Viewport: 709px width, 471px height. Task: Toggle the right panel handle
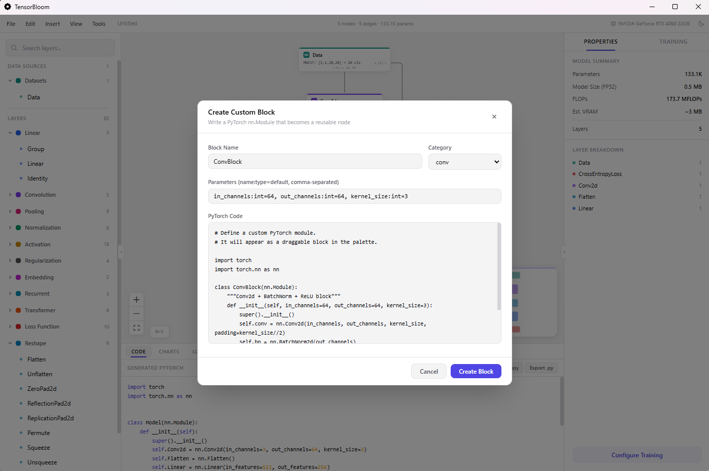point(563,251)
